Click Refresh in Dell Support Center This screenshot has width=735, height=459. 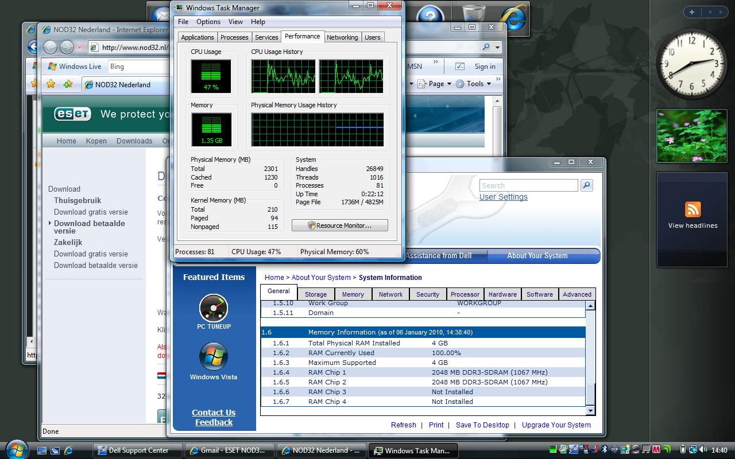[x=403, y=425]
